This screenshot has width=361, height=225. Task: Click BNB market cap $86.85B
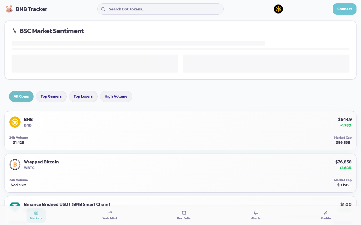343,142
